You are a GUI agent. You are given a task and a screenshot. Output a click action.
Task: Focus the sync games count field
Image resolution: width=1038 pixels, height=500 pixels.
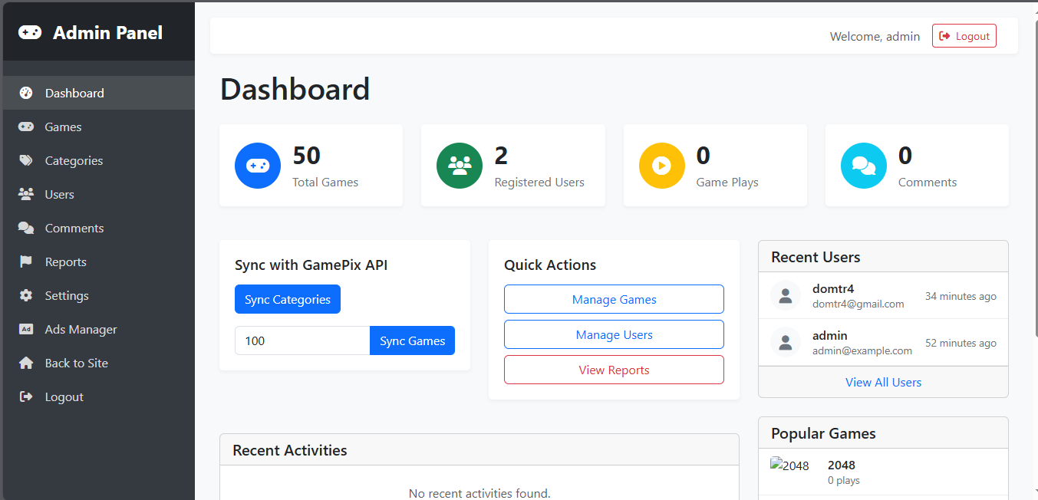click(302, 340)
